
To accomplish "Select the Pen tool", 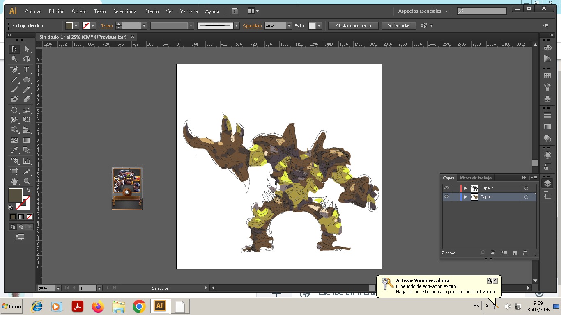I will [14, 70].
